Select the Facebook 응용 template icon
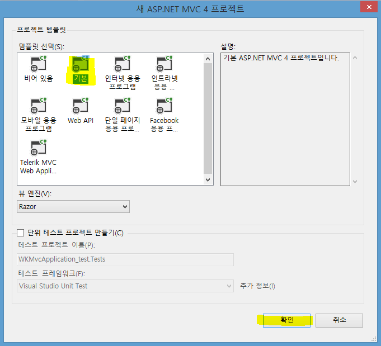 pos(164,106)
